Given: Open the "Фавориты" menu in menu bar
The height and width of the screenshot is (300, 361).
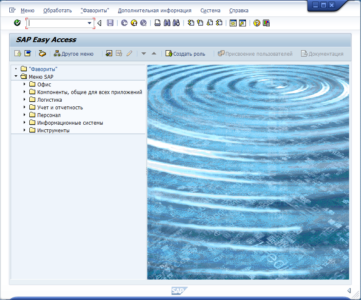Looking at the screenshot, I should pyautogui.click(x=95, y=11).
